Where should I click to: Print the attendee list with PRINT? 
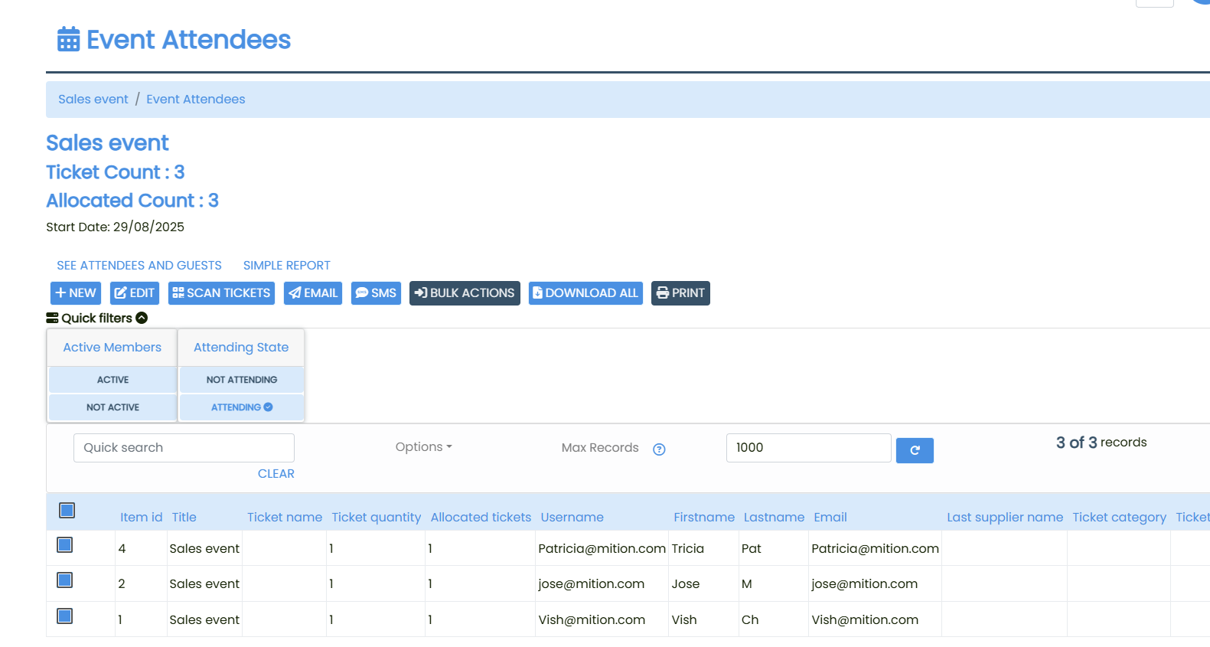pos(680,293)
